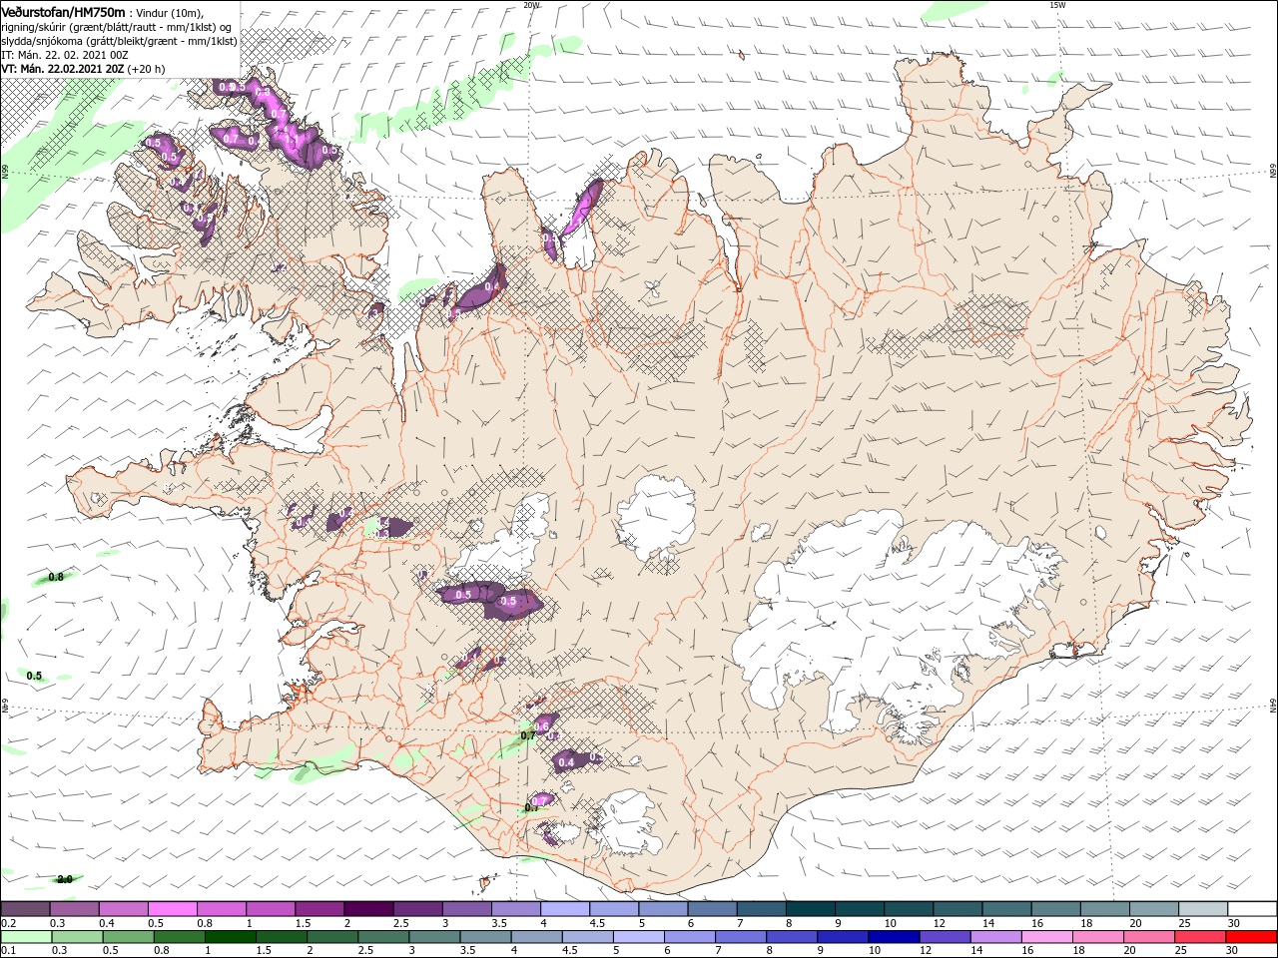Click the 'VT: Mán. 22.02.2021 20Z' valid time
1278x958 pixels.
pyautogui.click(x=63, y=69)
